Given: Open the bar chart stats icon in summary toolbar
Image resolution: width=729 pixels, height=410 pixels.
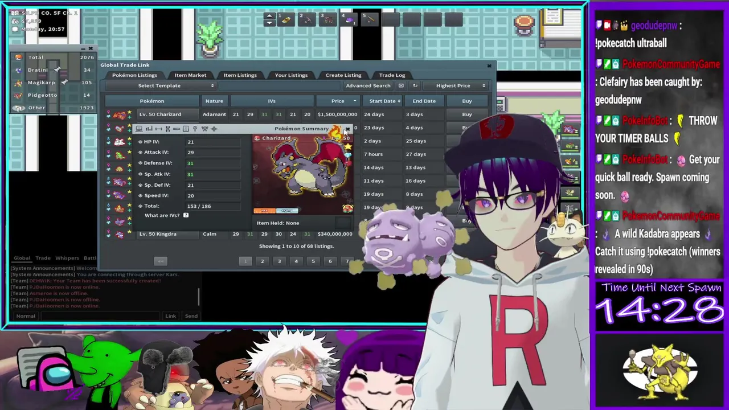Looking at the screenshot, I should click(x=149, y=129).
